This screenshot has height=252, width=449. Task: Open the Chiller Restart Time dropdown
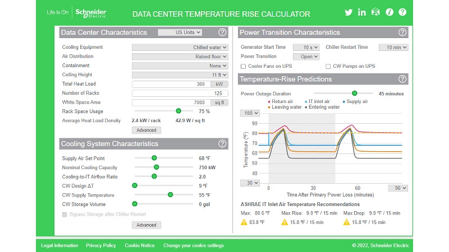[x=393, y=47]
